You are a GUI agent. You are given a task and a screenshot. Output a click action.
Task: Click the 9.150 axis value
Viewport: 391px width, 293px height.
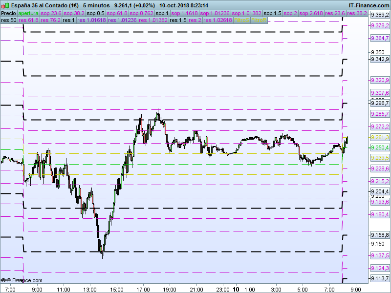377,244
